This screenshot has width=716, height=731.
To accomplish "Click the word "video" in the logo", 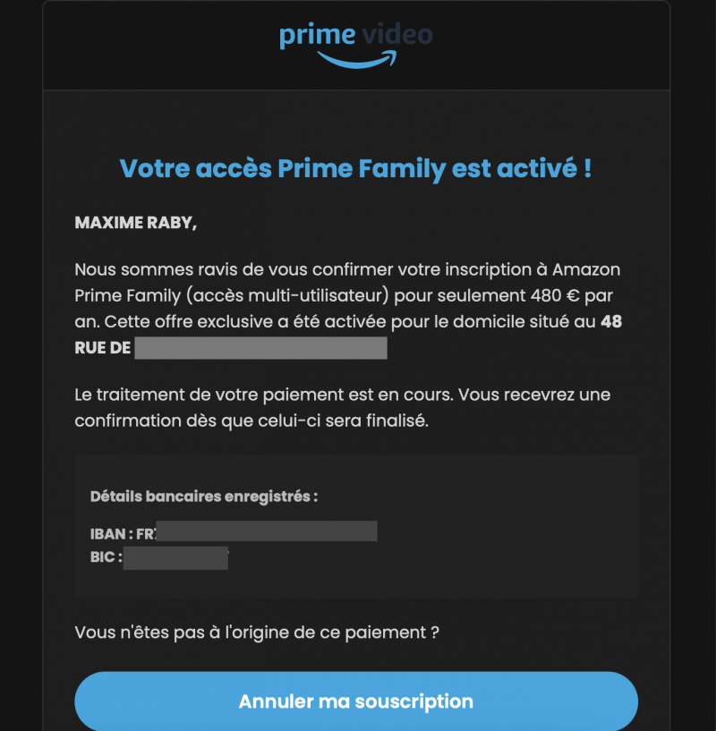I will [x=397, y=35].
